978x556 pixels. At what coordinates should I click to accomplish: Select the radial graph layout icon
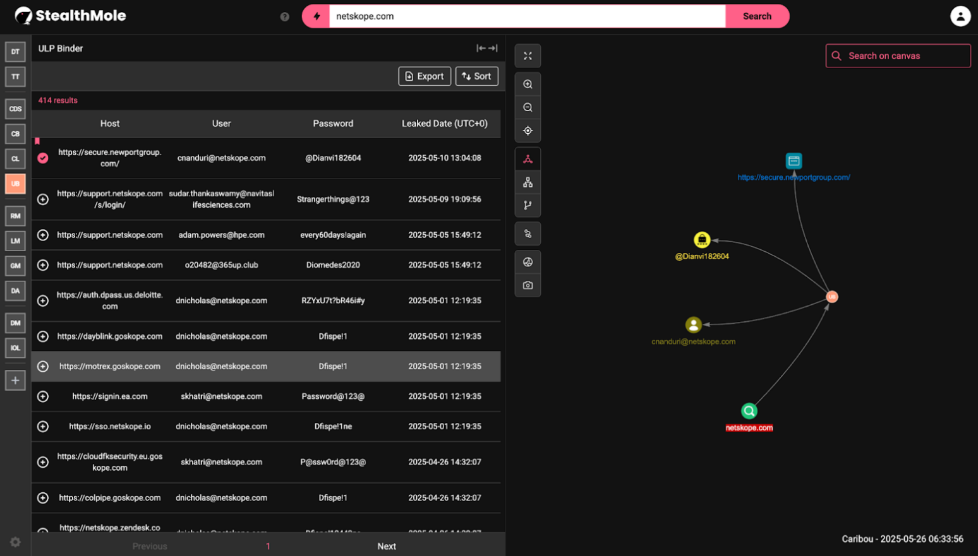pos(528,159)
